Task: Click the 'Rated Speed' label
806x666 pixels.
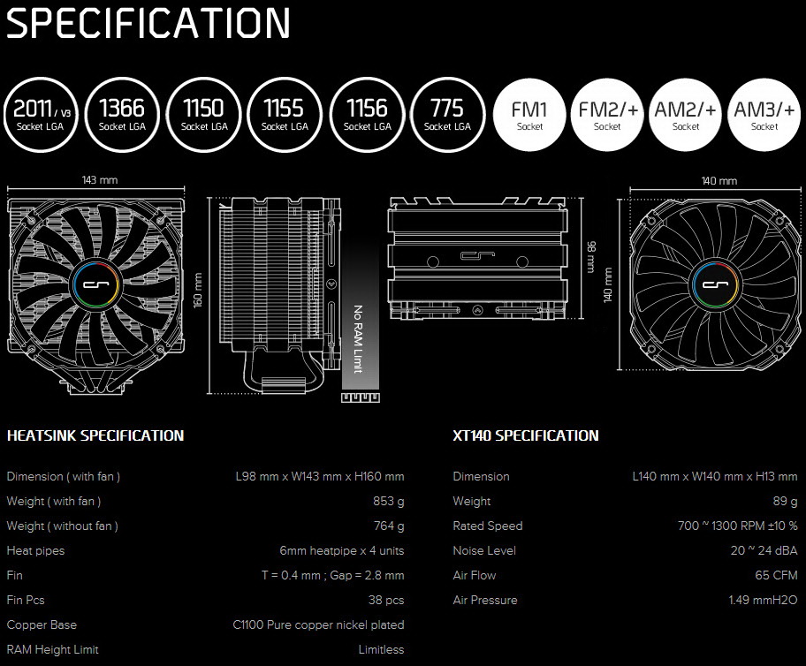Action: (488, 526)
